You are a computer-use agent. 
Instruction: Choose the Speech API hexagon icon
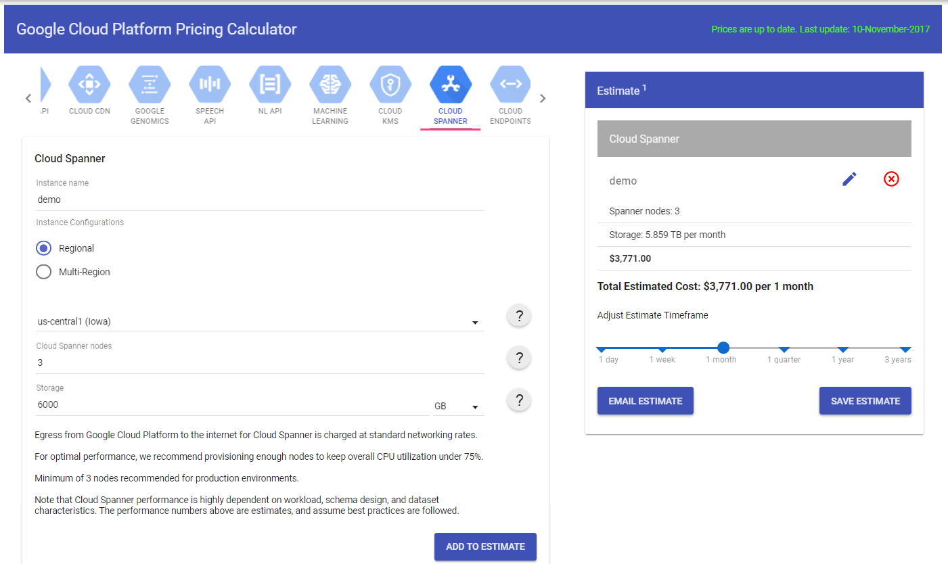210,85
